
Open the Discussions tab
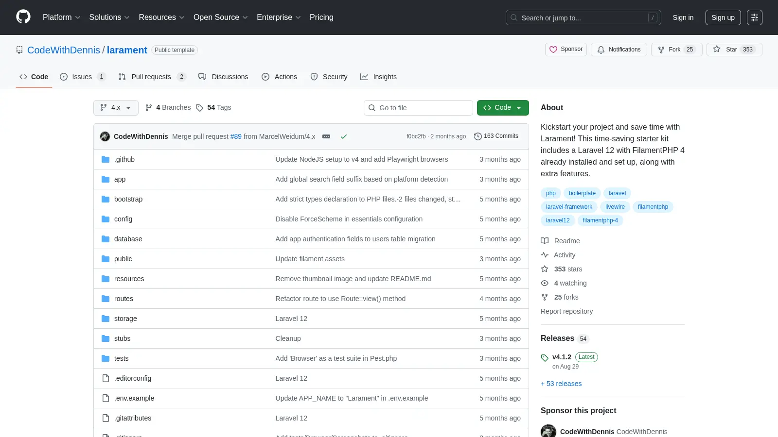pyautogui.click(x=223, y=77)
